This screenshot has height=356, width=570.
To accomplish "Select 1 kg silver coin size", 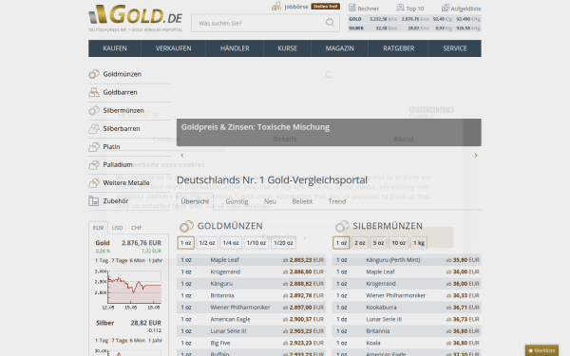I will click(x=419, y=243).
